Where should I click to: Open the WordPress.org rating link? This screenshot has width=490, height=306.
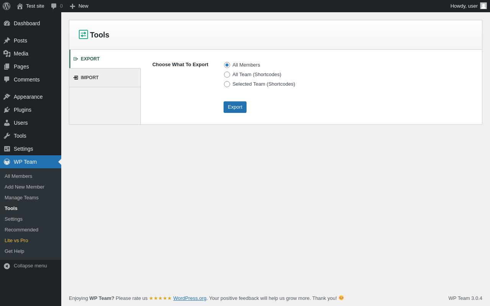click(x=190, y=298)
